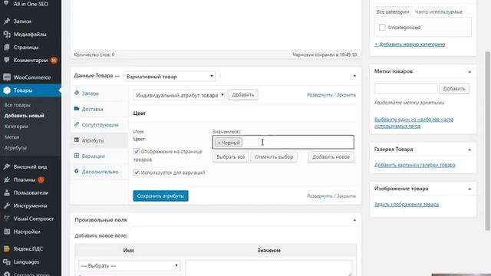Click the Доставка truck icon
Image resolution: width=491 pixels, height=276 pixels.
pos(77,109)
